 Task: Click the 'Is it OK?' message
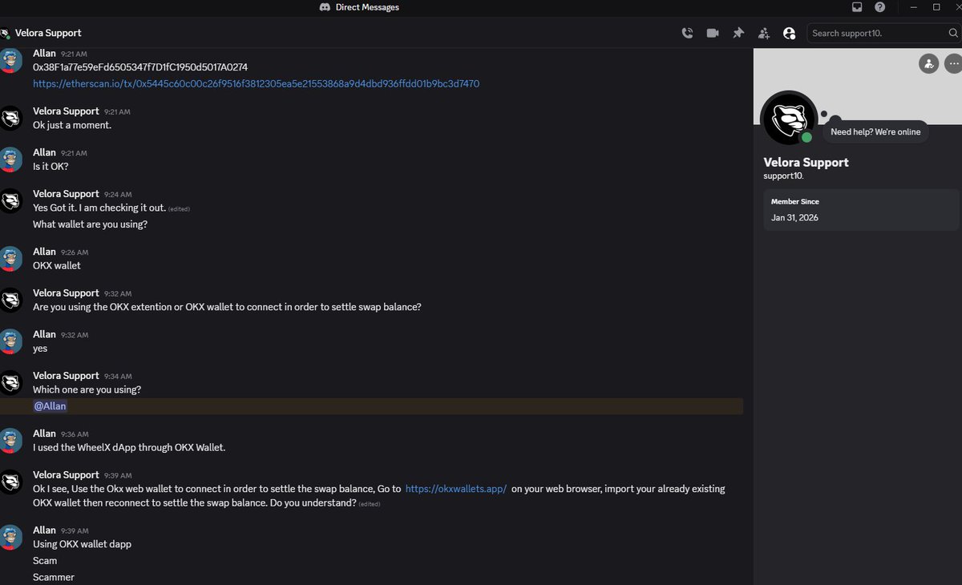(x=51, y=167)
